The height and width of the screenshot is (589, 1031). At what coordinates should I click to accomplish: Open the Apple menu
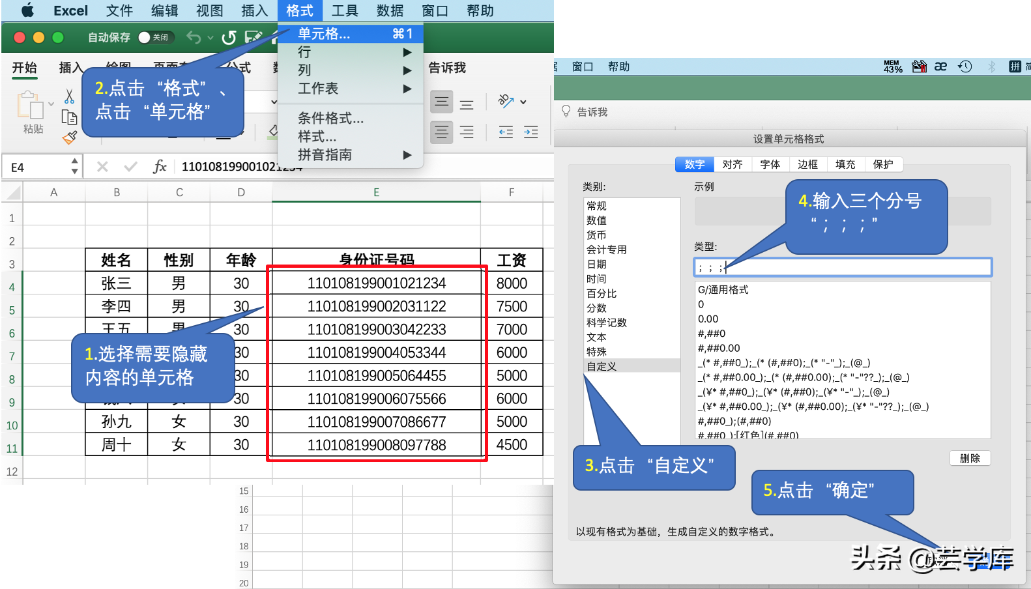[x=28, y=10]
